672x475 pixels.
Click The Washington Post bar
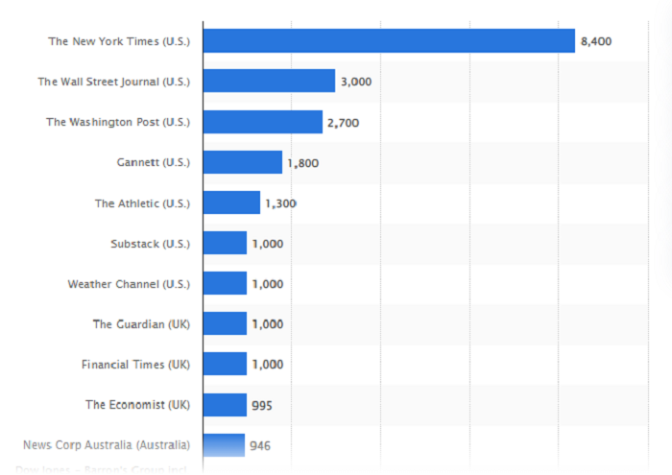click(262, 122)
